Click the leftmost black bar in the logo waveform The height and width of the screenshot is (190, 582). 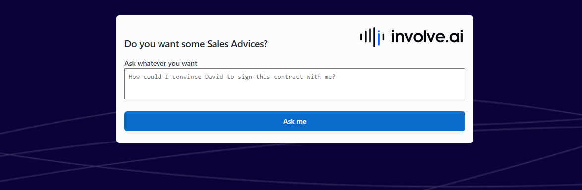361,37
